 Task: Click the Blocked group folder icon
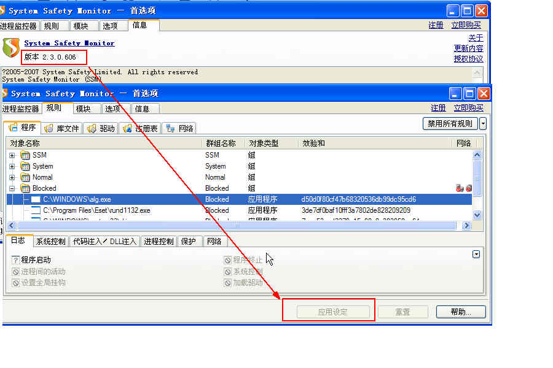click(25, 188)
